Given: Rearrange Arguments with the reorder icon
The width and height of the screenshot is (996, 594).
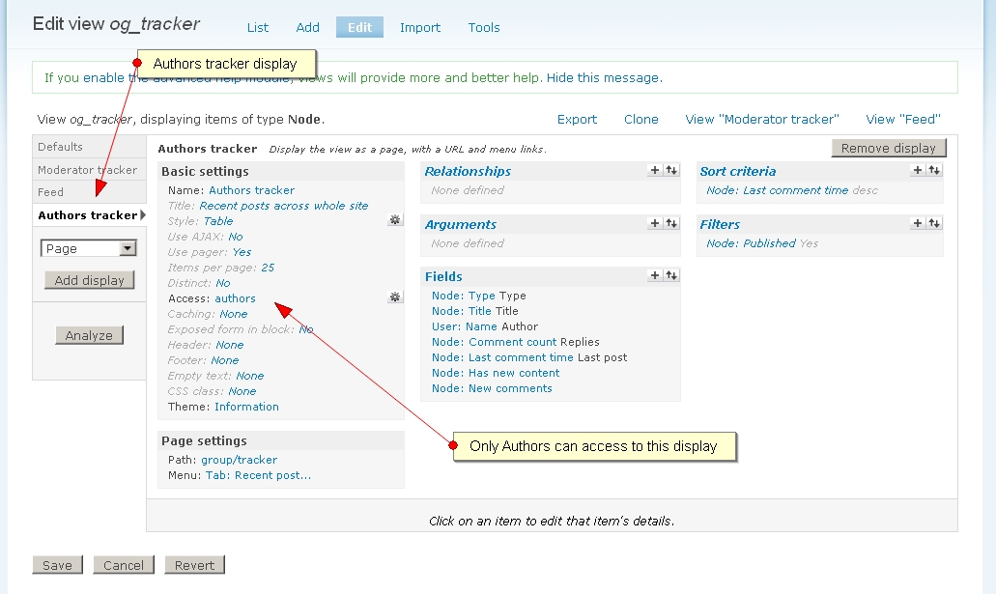Looking at the screenshot, I should [671, 224].
